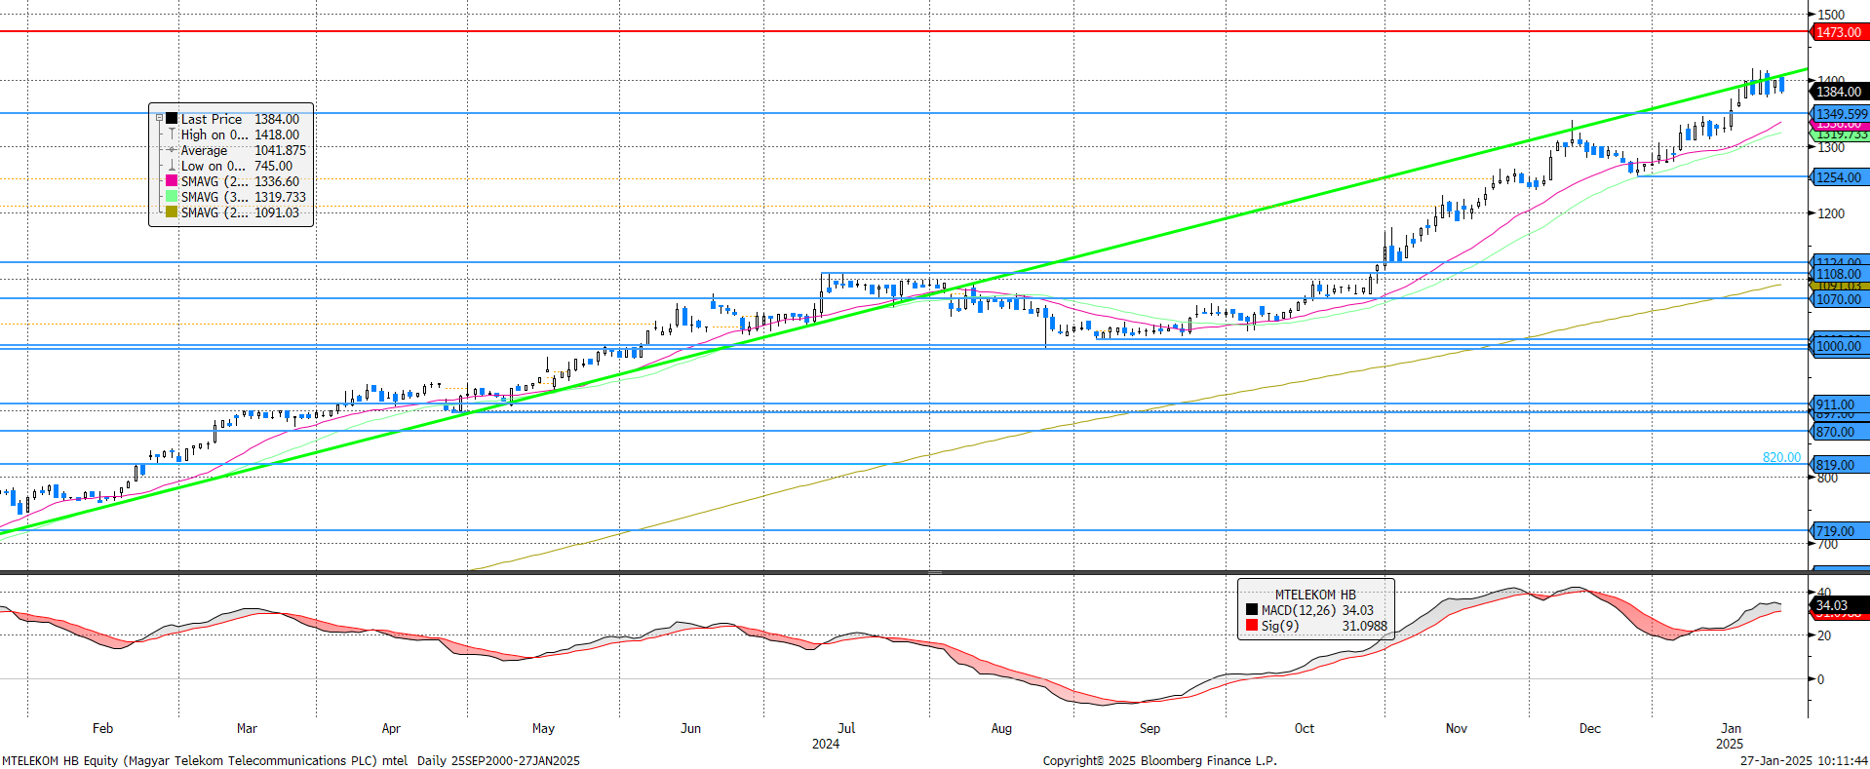
Task: Click the MTELEKOM HB Equity chart title
Action: (x=205, y=760)
